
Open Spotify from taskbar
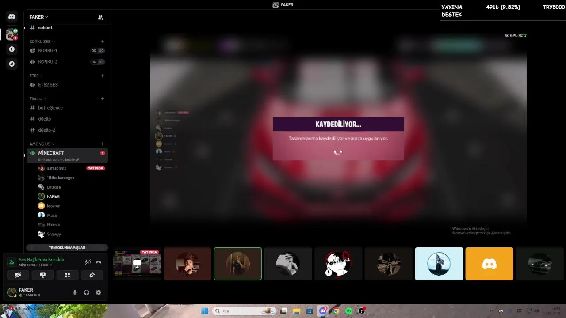coord(349,311)
